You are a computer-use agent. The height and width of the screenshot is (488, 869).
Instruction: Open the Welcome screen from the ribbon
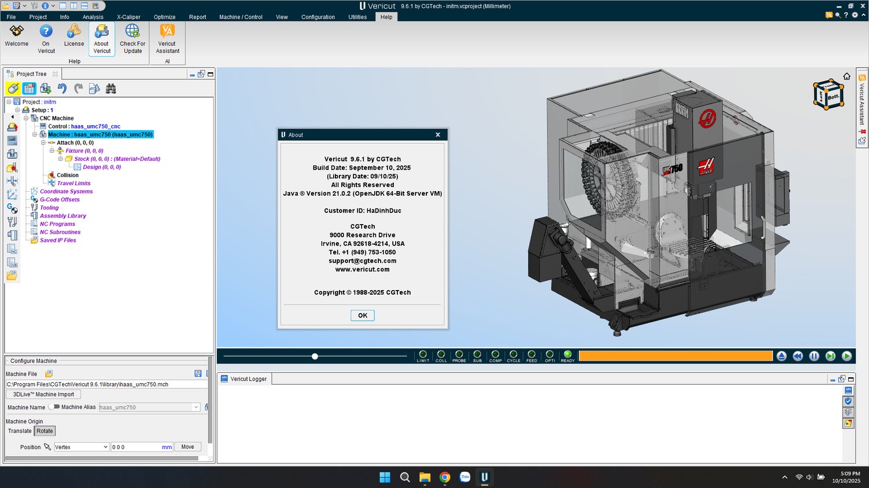(16, 36)
